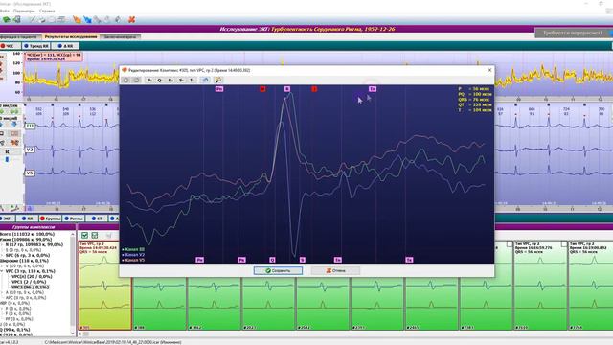
Task: Click the first green check-all icon above thumbnails
Action: [x=85, y=235]
